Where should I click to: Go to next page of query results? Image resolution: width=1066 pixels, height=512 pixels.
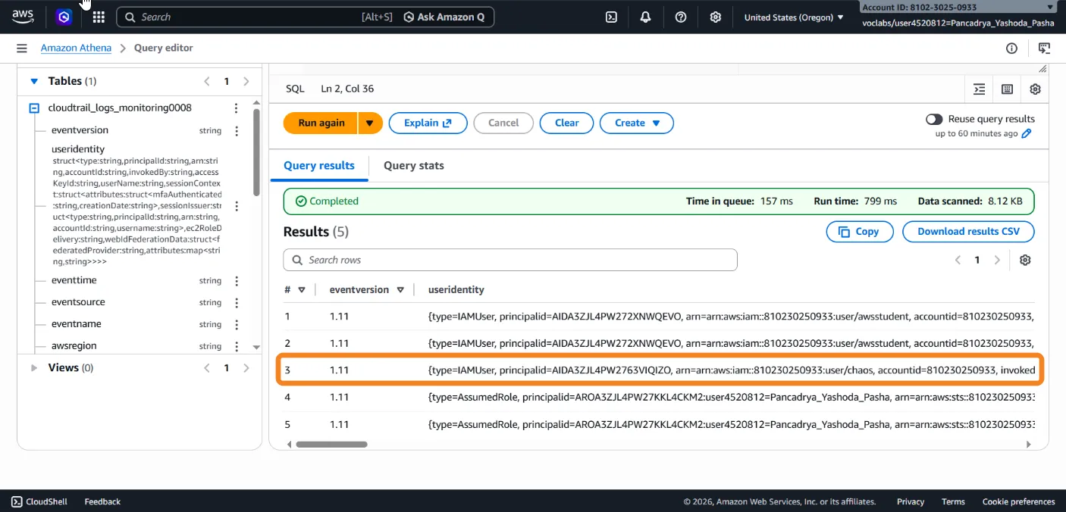(997, 260)
